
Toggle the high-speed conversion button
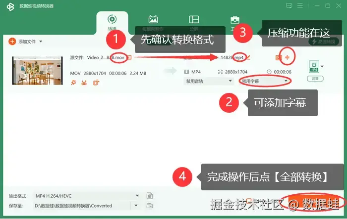coord(324,42)
